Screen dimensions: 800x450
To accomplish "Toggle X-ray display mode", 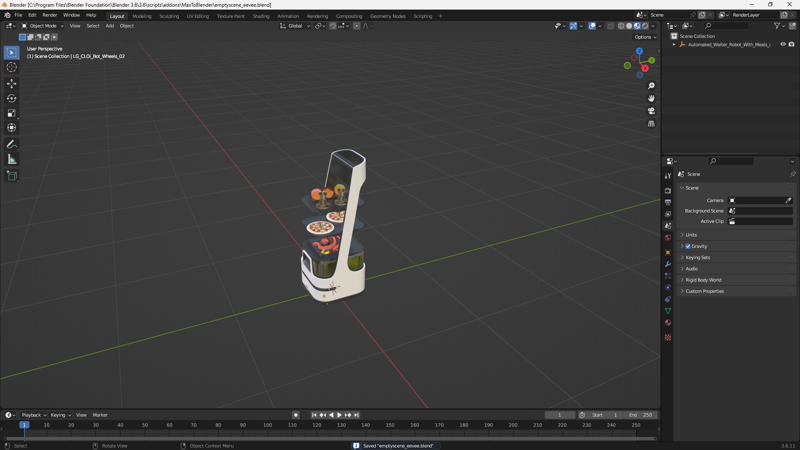I will point(611,26).
